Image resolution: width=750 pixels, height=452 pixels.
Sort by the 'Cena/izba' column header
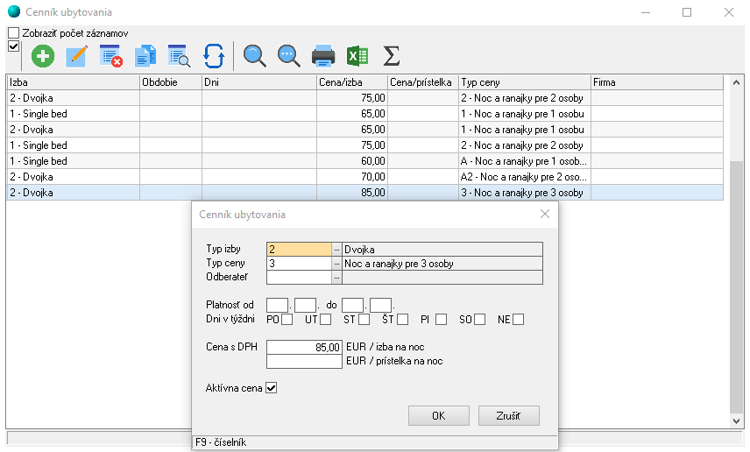point(351,82)
